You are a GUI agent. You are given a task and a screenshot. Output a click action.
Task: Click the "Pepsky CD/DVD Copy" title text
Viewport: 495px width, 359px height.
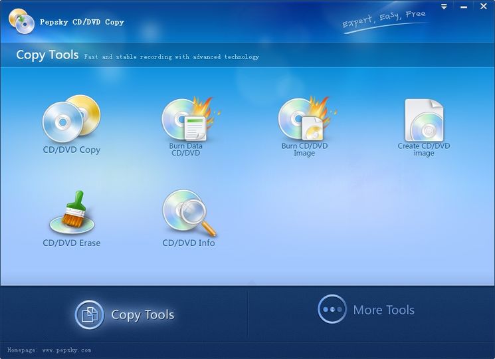click(82, 22)
